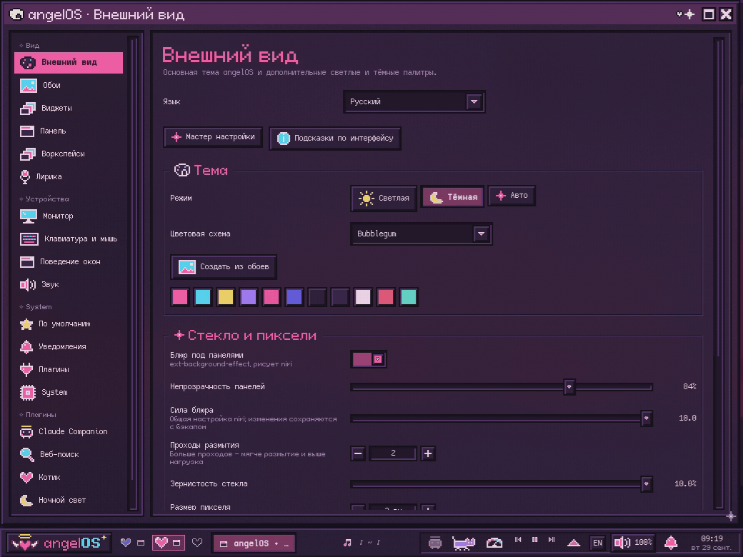Skip to previous track in panel
This screenshot has width=743, height=557.
tap(518, 540)
